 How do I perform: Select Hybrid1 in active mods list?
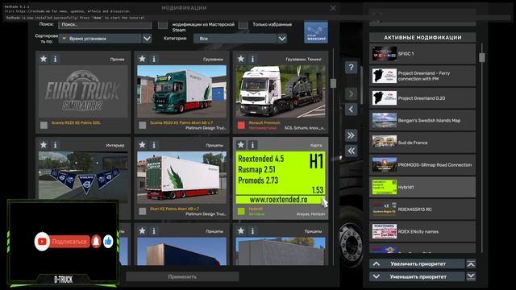point(422,187)
